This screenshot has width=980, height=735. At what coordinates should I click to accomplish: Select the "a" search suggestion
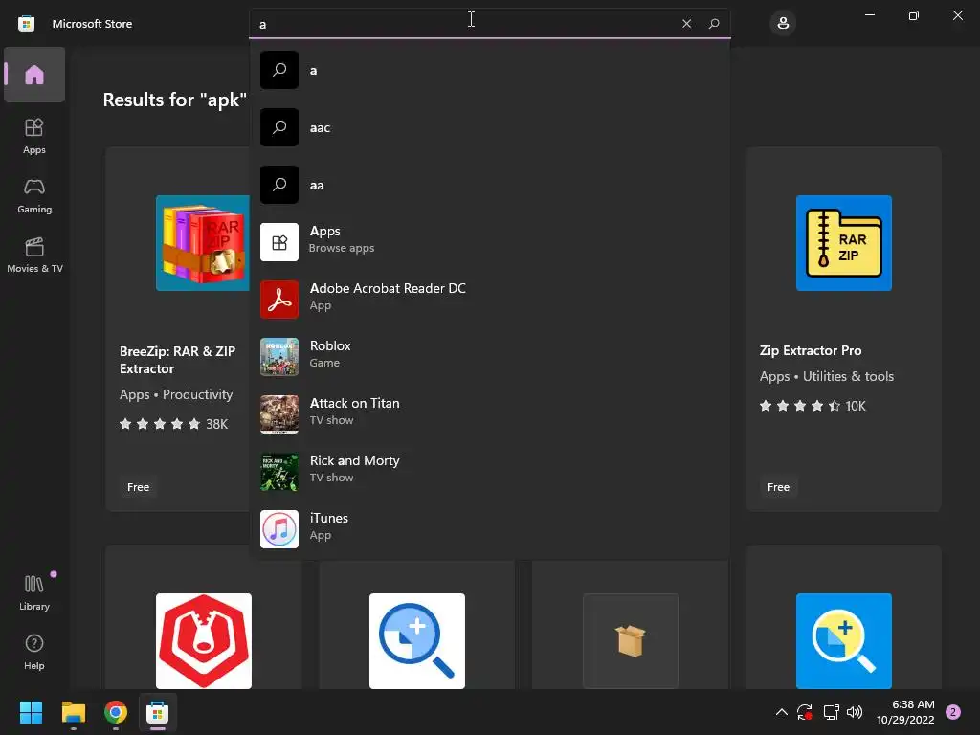[x=489, y=70]
